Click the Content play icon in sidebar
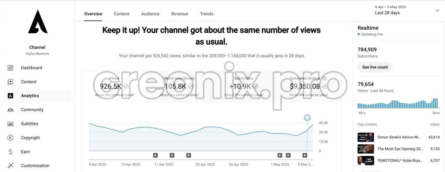The width and height of the screenshot is (445, 172). click(x=10, y=82)
